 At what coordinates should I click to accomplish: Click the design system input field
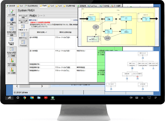[x=54, y=20]
